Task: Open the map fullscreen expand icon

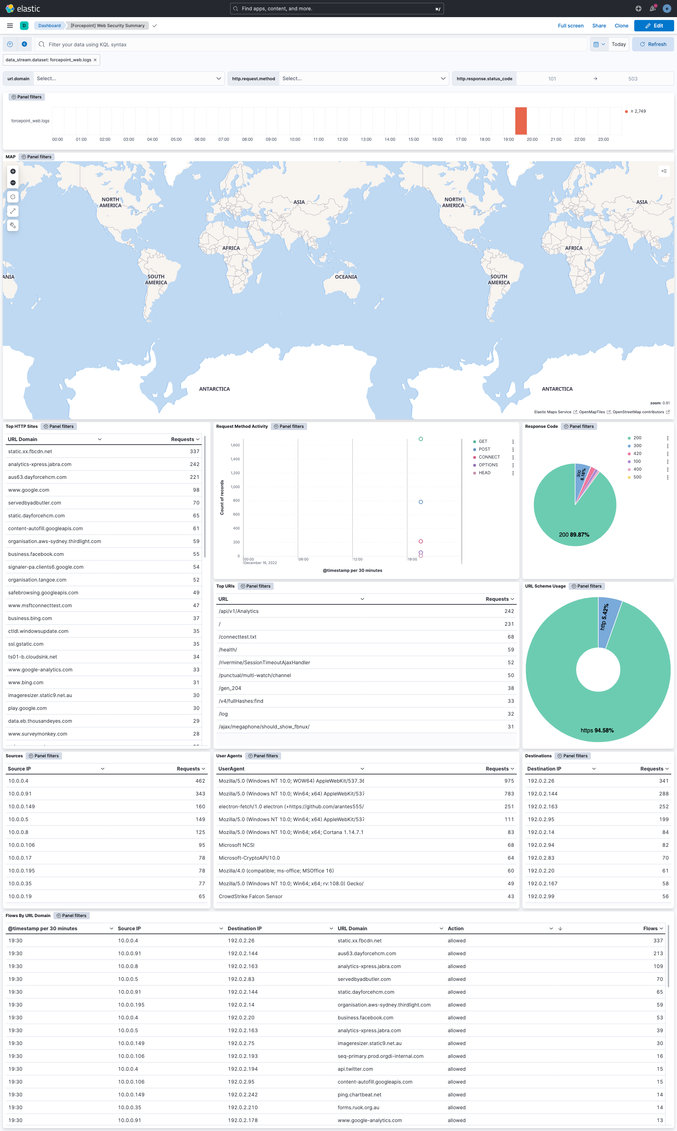Action: click(13, 211)
